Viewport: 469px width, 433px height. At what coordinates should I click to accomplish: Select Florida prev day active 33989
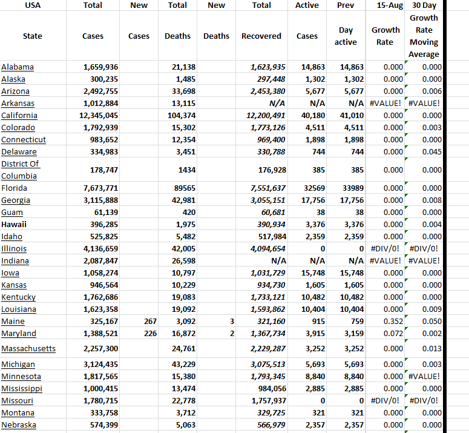[346, 188]
